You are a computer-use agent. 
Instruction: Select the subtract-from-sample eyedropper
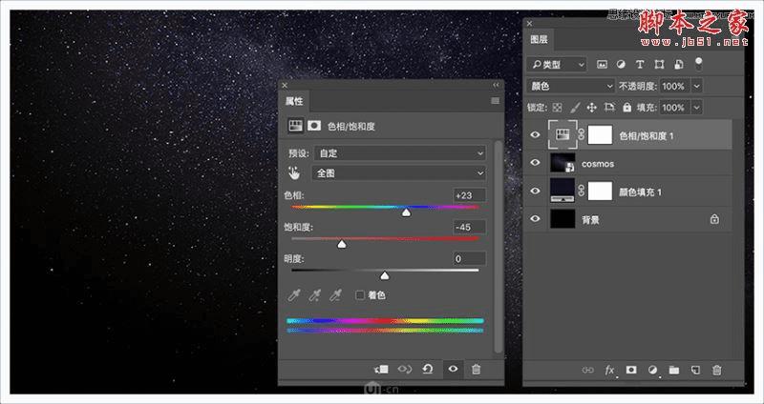335,295
